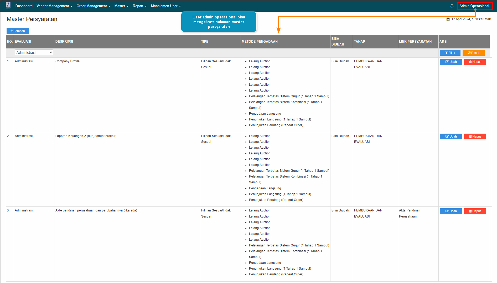Expand Manajemen User menu
The image size is (497, 283).
[x=166, y=6]
